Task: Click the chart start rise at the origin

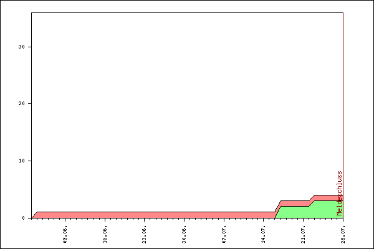Action: click(x=35, y=215)
